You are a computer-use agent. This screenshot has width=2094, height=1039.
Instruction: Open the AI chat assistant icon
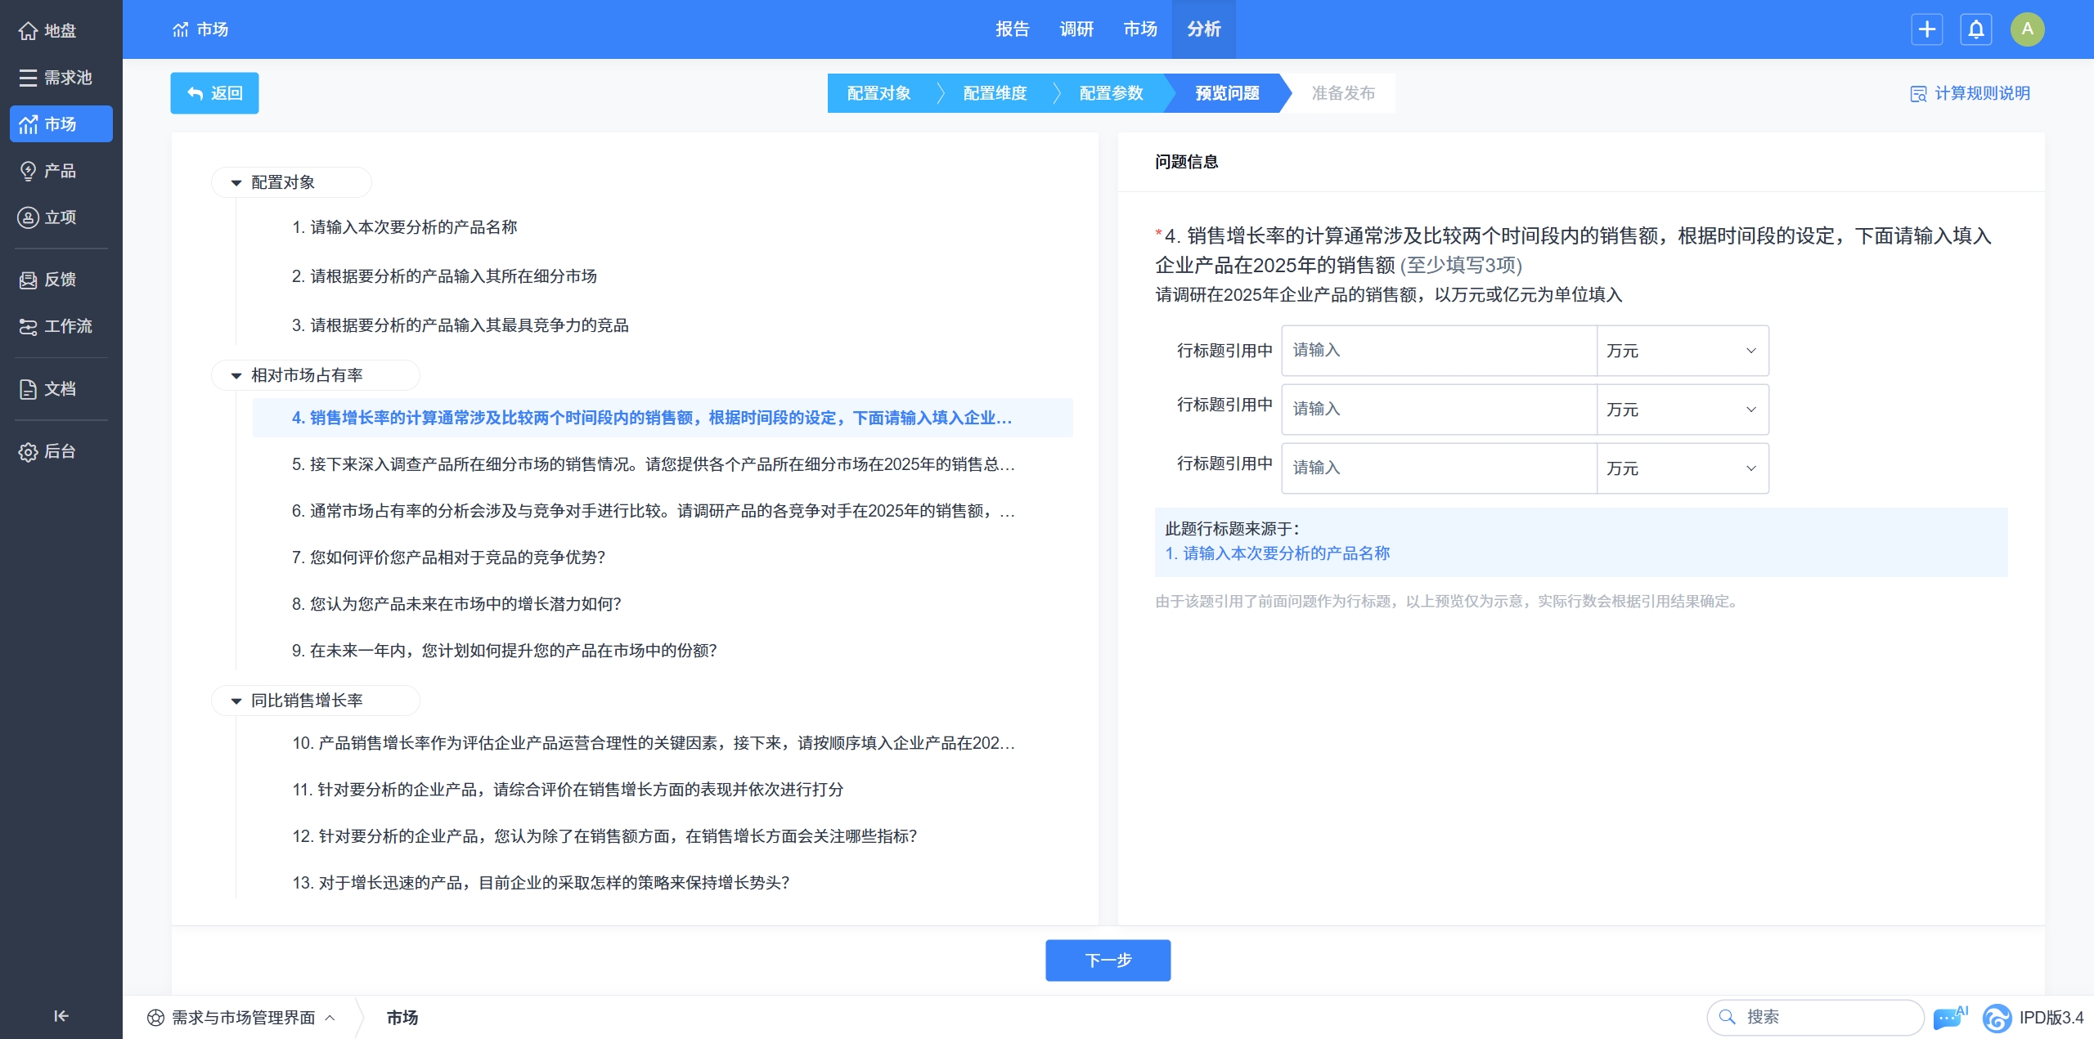[1950, 1017]
